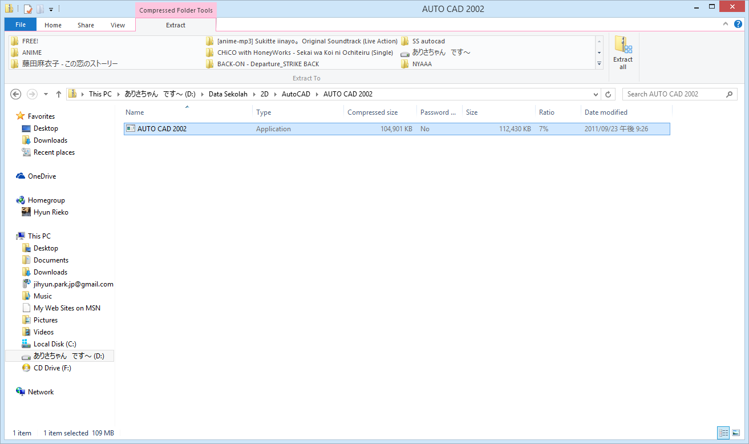
Task: Click the Properties quick access toolbar icon
Action: click(27, 9)
